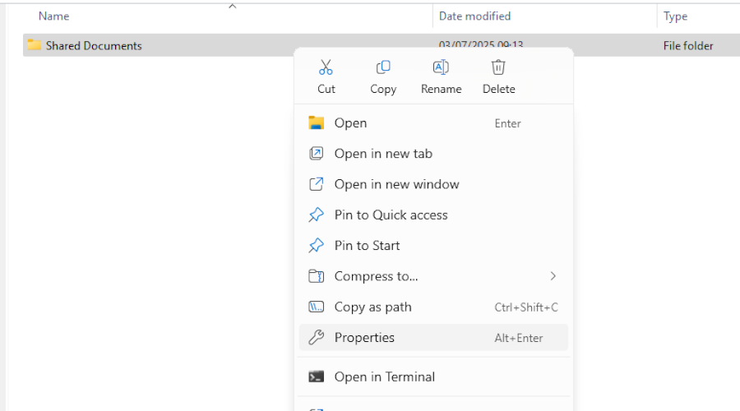The height and width of the screenshot is (411, 740).
Task: Sort by the Name column header
Action: (x=53, y=16)
